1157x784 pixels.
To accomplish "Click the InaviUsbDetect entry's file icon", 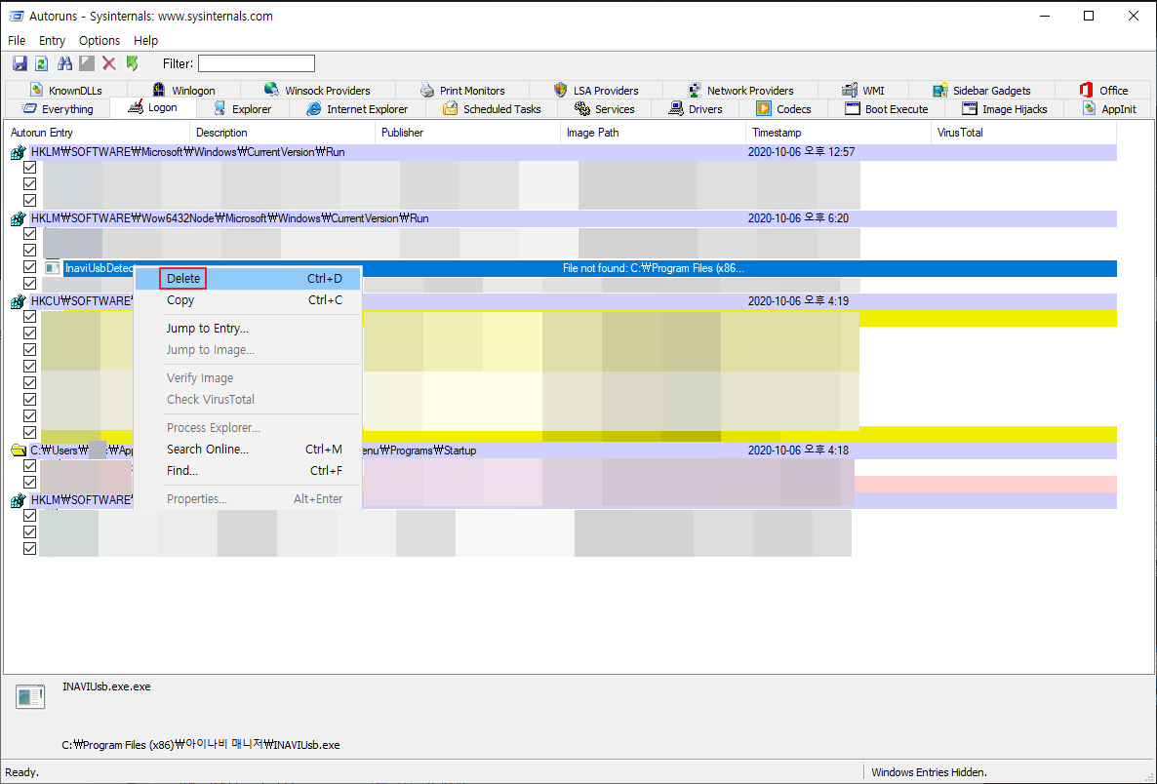I will (52, 268).
